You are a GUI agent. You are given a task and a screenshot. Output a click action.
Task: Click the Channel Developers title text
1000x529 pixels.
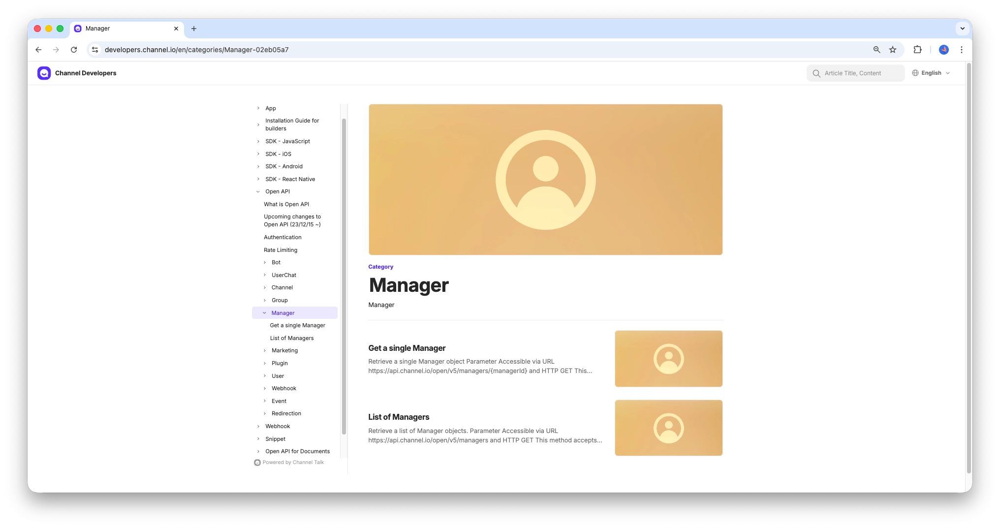click(86, 73)
